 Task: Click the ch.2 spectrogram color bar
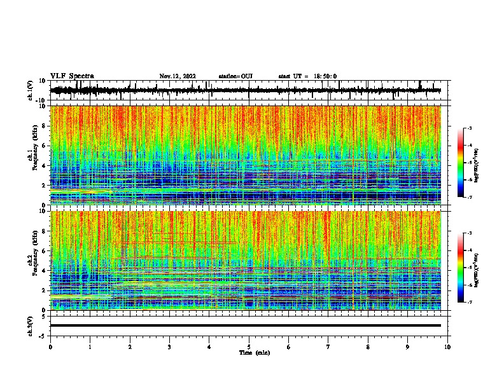tap(460, 268)
